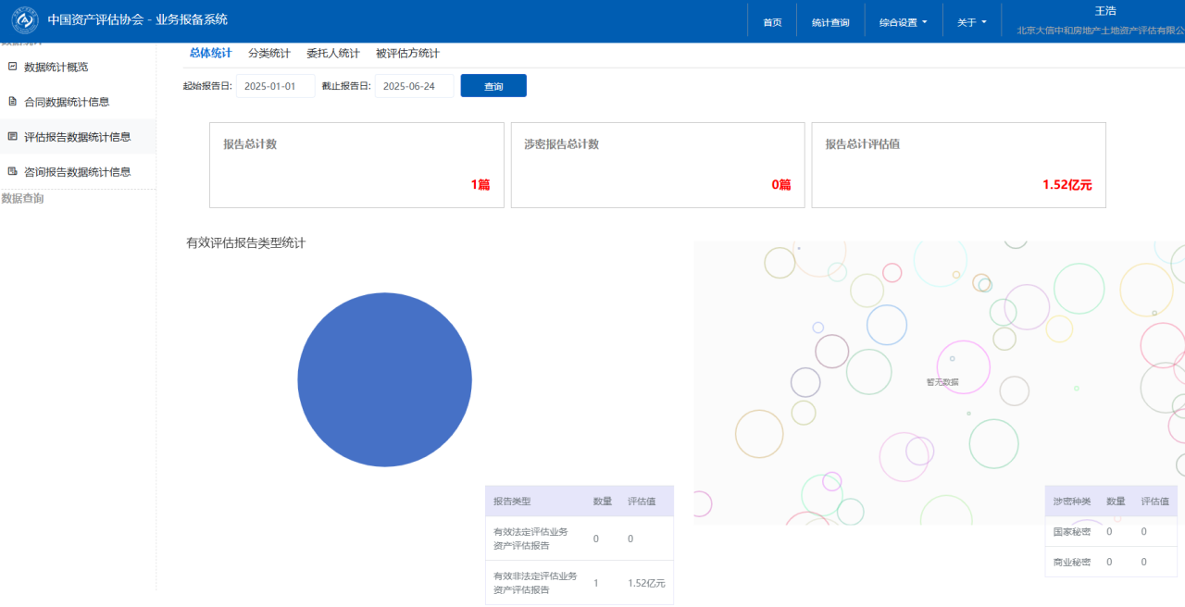This screenshot has height=607, width=1185.
Task: Click the blue pie chart circle
Action: coord(384,379)
